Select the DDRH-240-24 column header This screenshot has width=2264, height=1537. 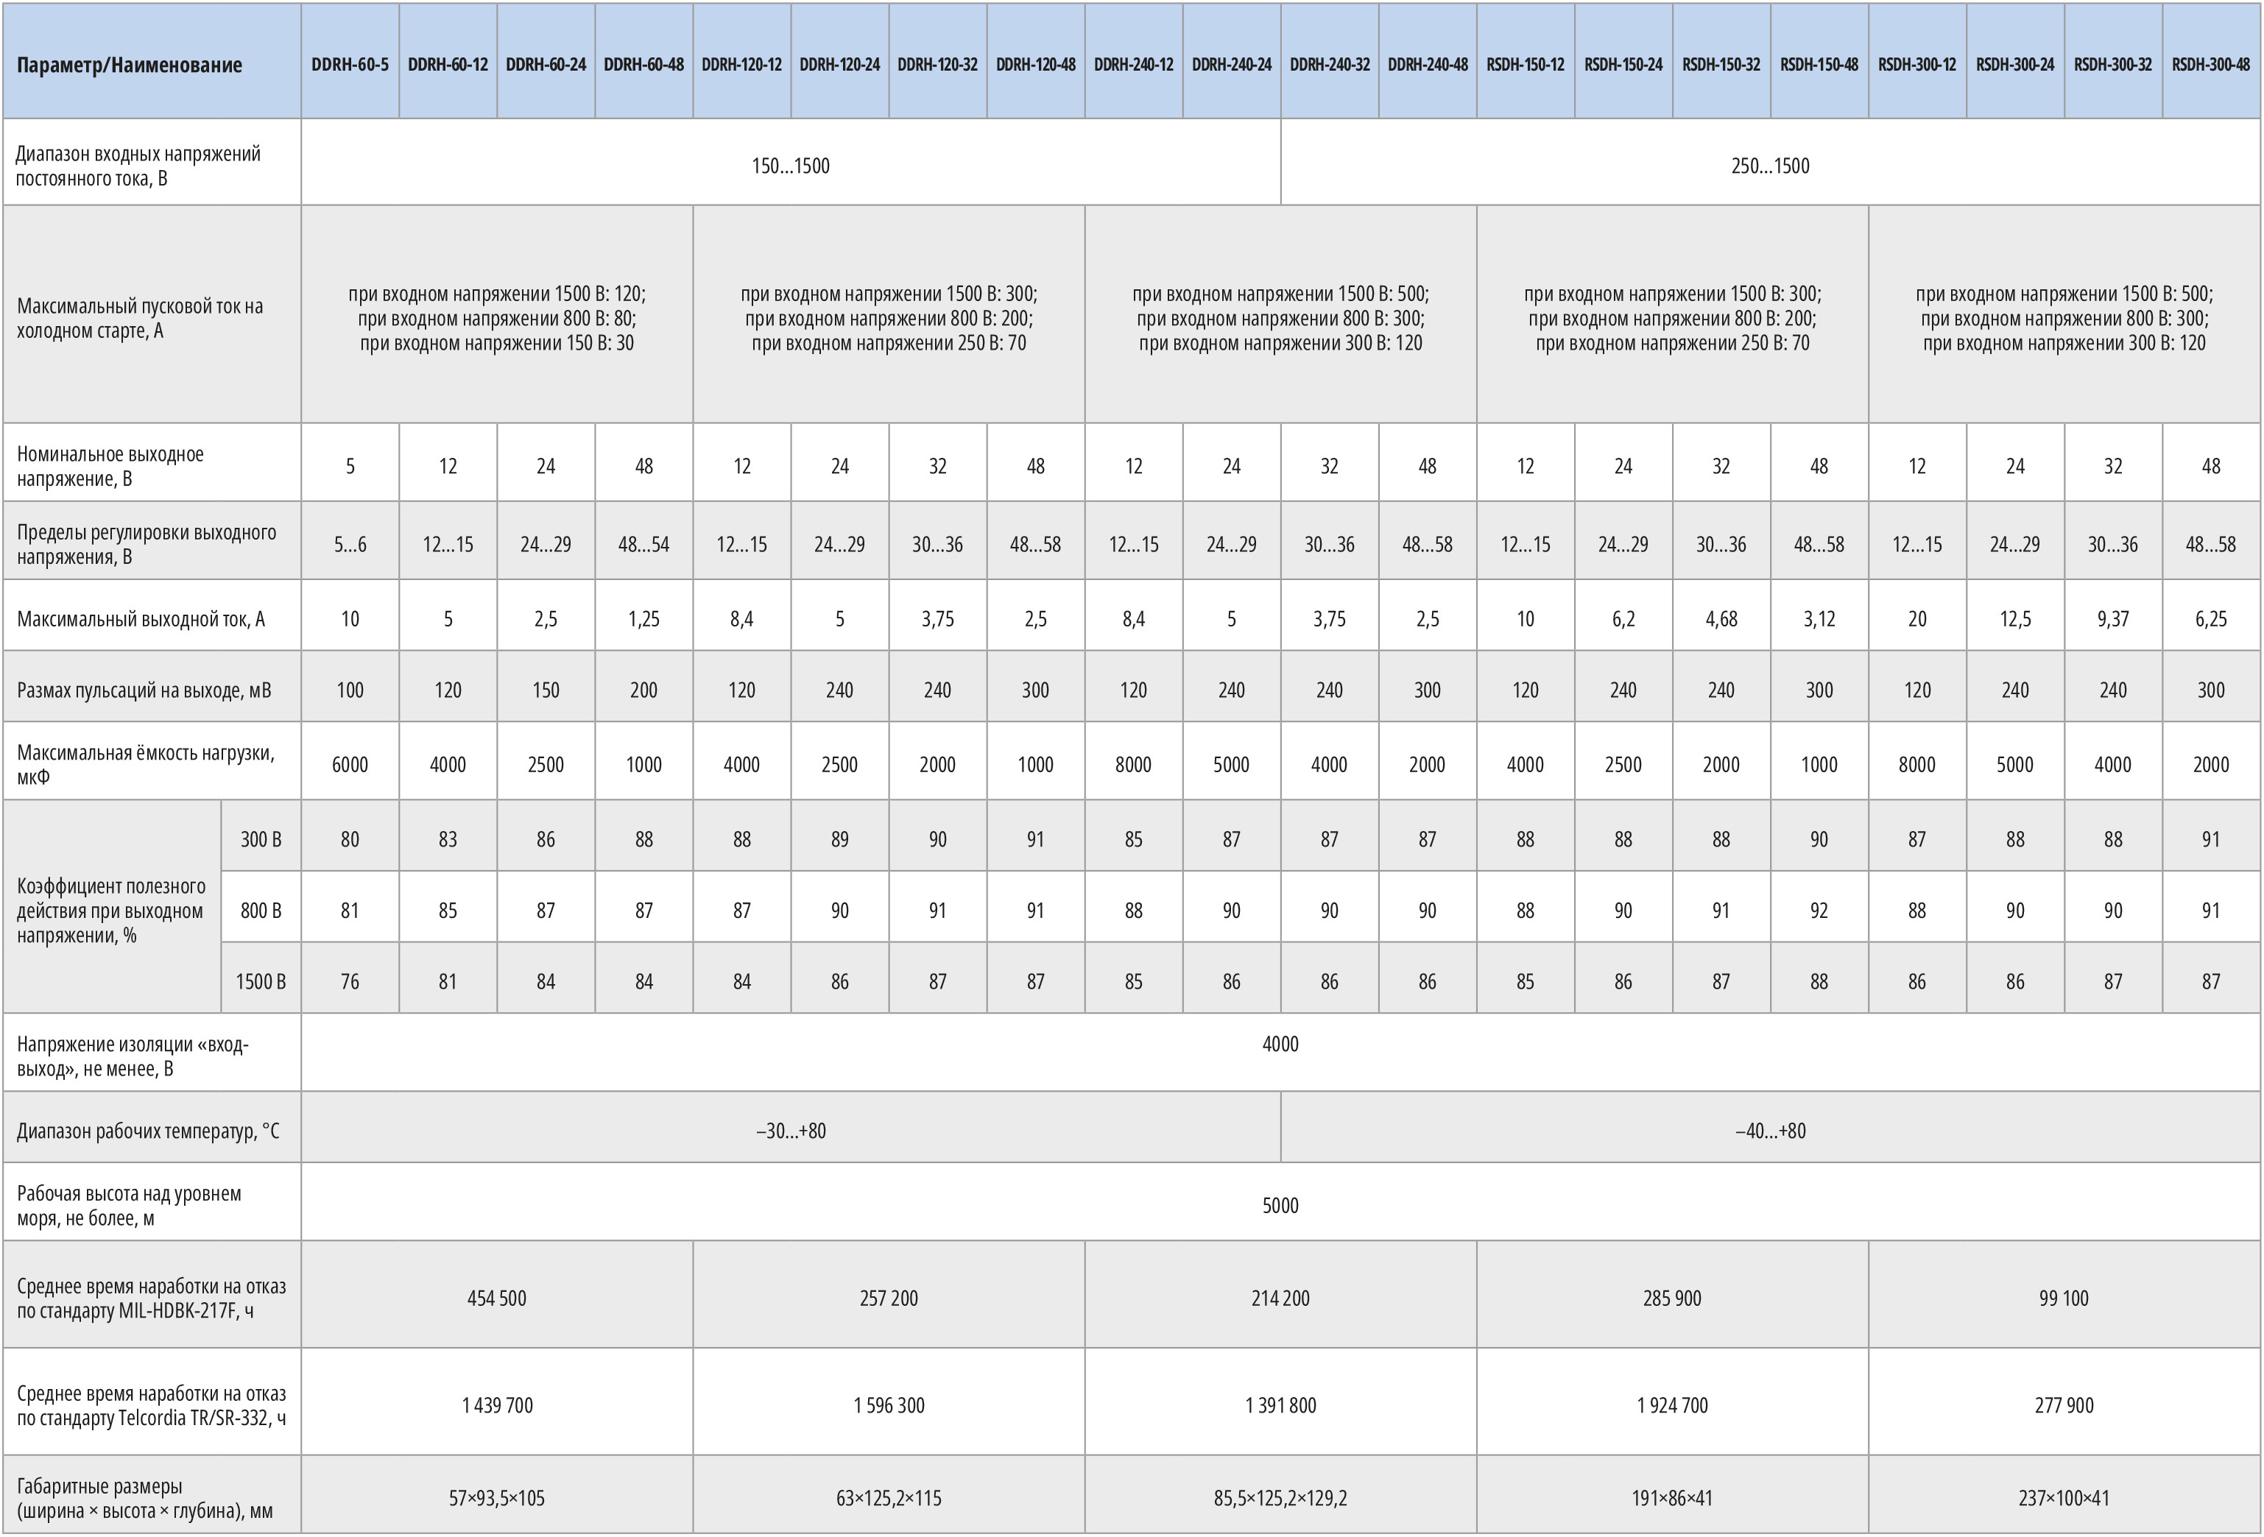tap(1232, 60)
